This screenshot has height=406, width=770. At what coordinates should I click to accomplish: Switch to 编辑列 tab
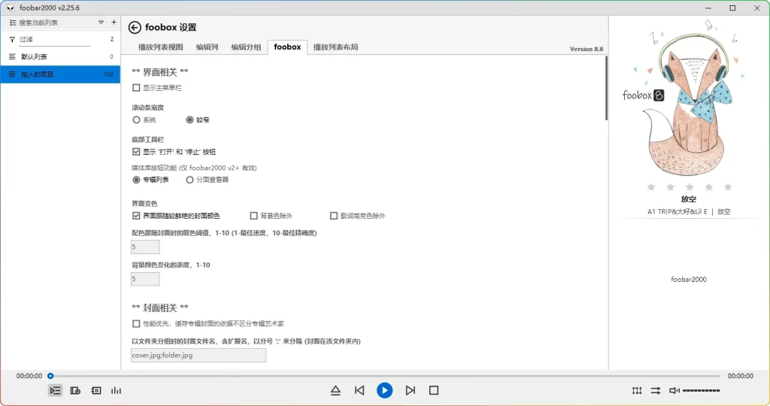(x=207, y=47)
